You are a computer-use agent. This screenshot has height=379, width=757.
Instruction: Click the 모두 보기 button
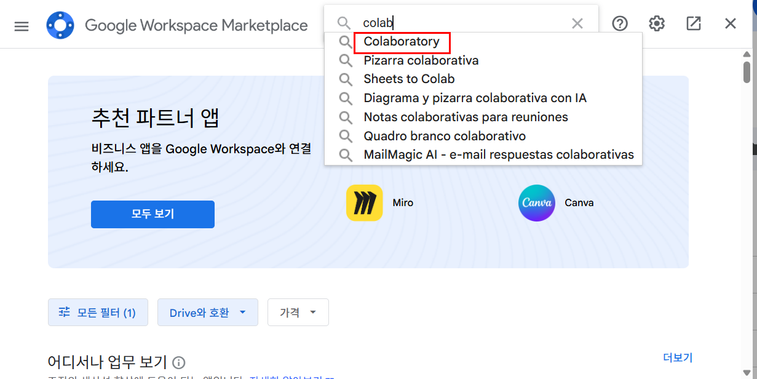[x=153, y=214]
